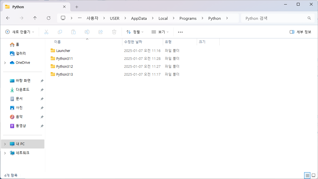
Task: Select the Python312 folder
Action: [62, 66]
